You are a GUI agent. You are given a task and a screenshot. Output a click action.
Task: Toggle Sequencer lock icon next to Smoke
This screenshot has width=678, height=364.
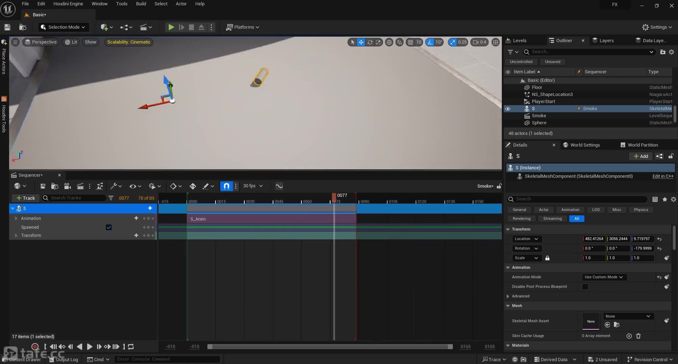click(499, 186)
